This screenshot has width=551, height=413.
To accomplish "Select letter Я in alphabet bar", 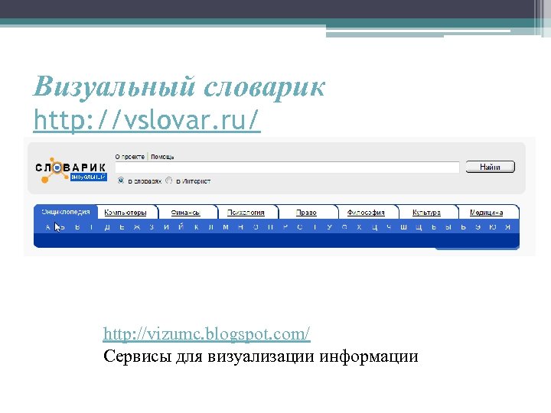I will [508, 227].
